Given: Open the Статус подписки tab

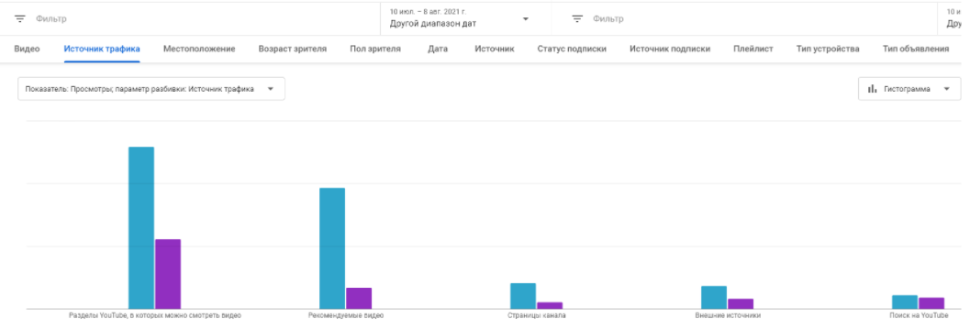Looking at the screenshot, I should (x=572, y=49).
